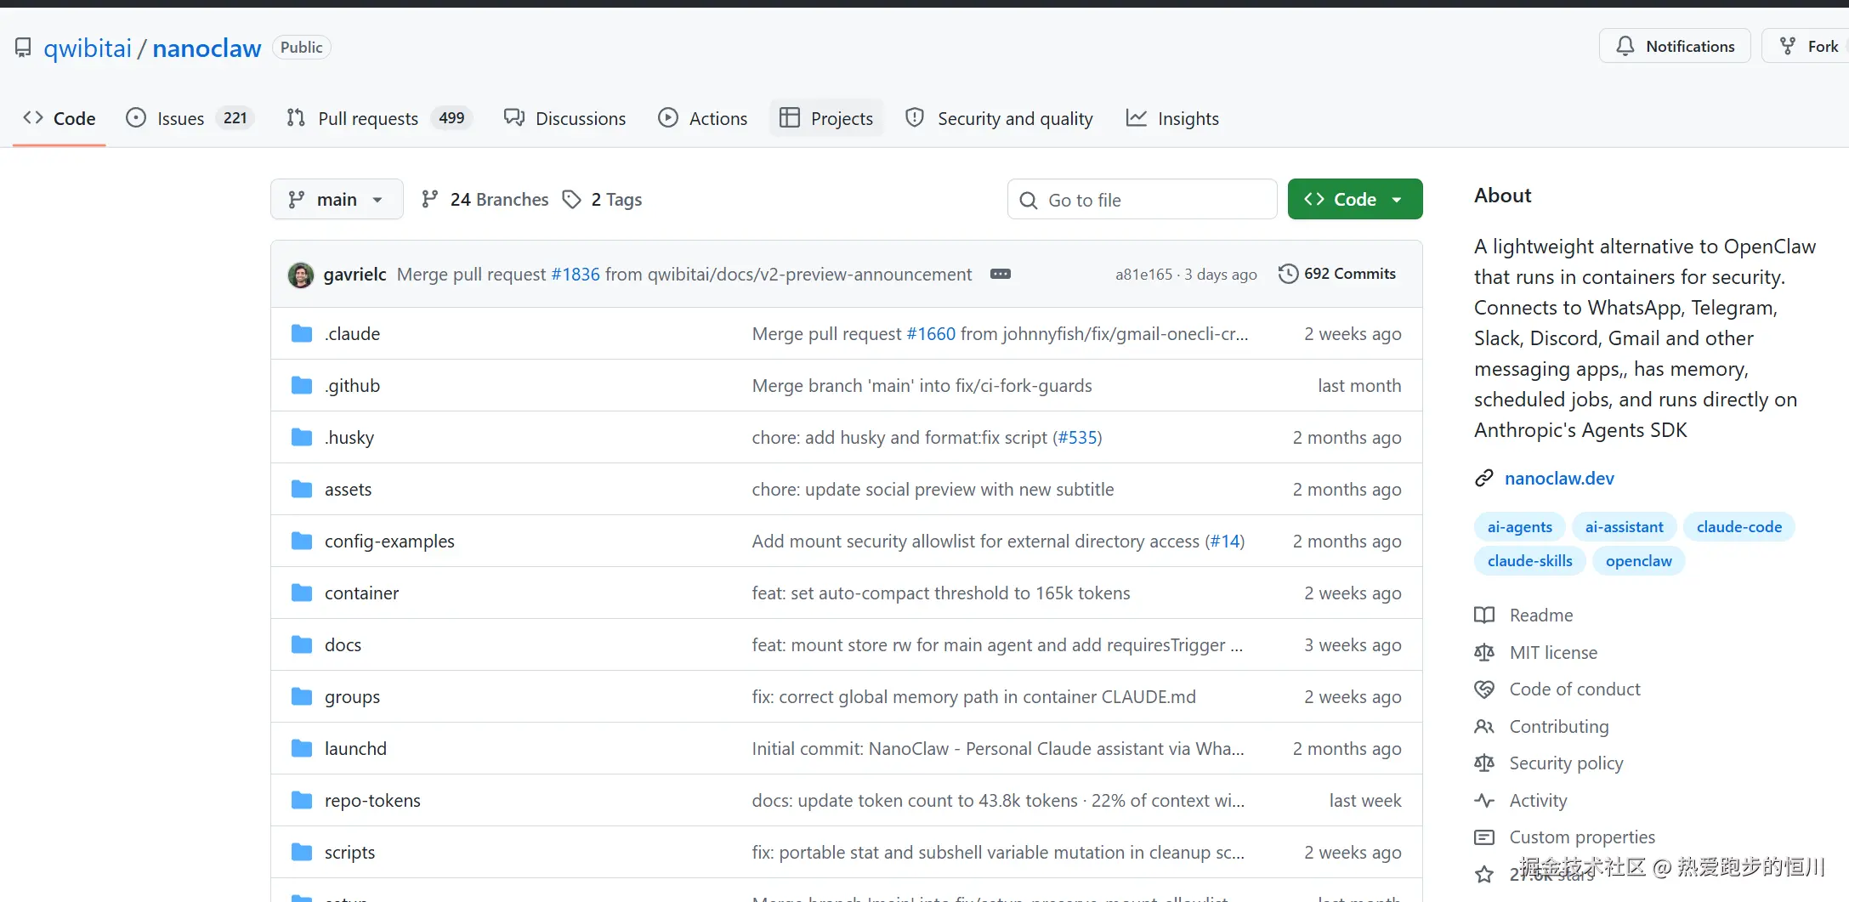Open the .github folder icon
1849x902 pixels.
(302, 385)
